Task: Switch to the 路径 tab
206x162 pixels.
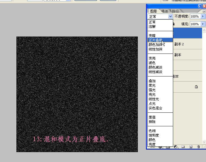Action: tap(175, 11)
